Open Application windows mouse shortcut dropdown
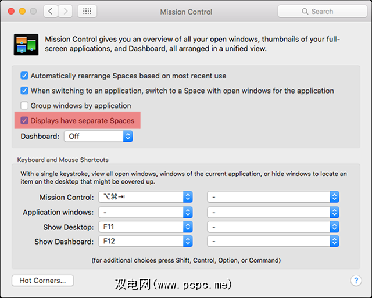The image size is (372, 298). pos(273,212)
